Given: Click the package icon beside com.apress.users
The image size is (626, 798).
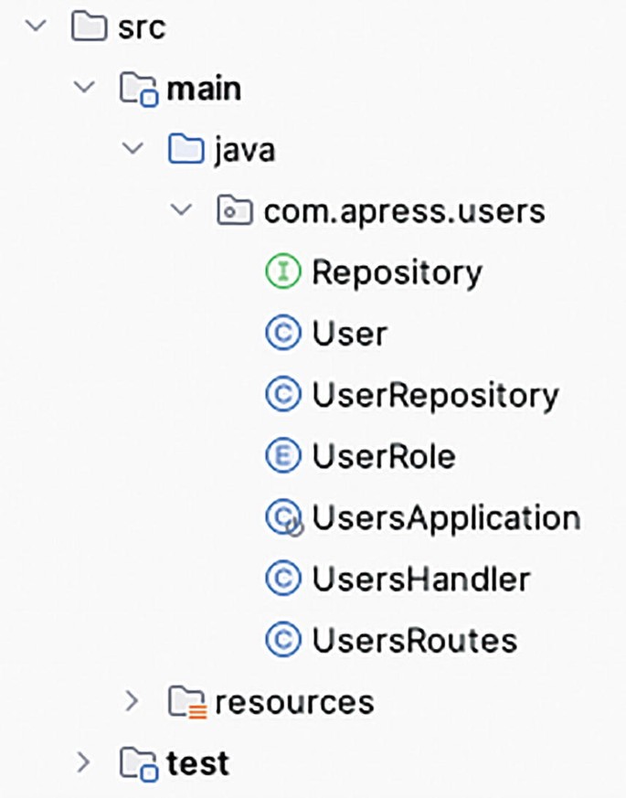Looking at the screenshot, I should coord(235,210).
